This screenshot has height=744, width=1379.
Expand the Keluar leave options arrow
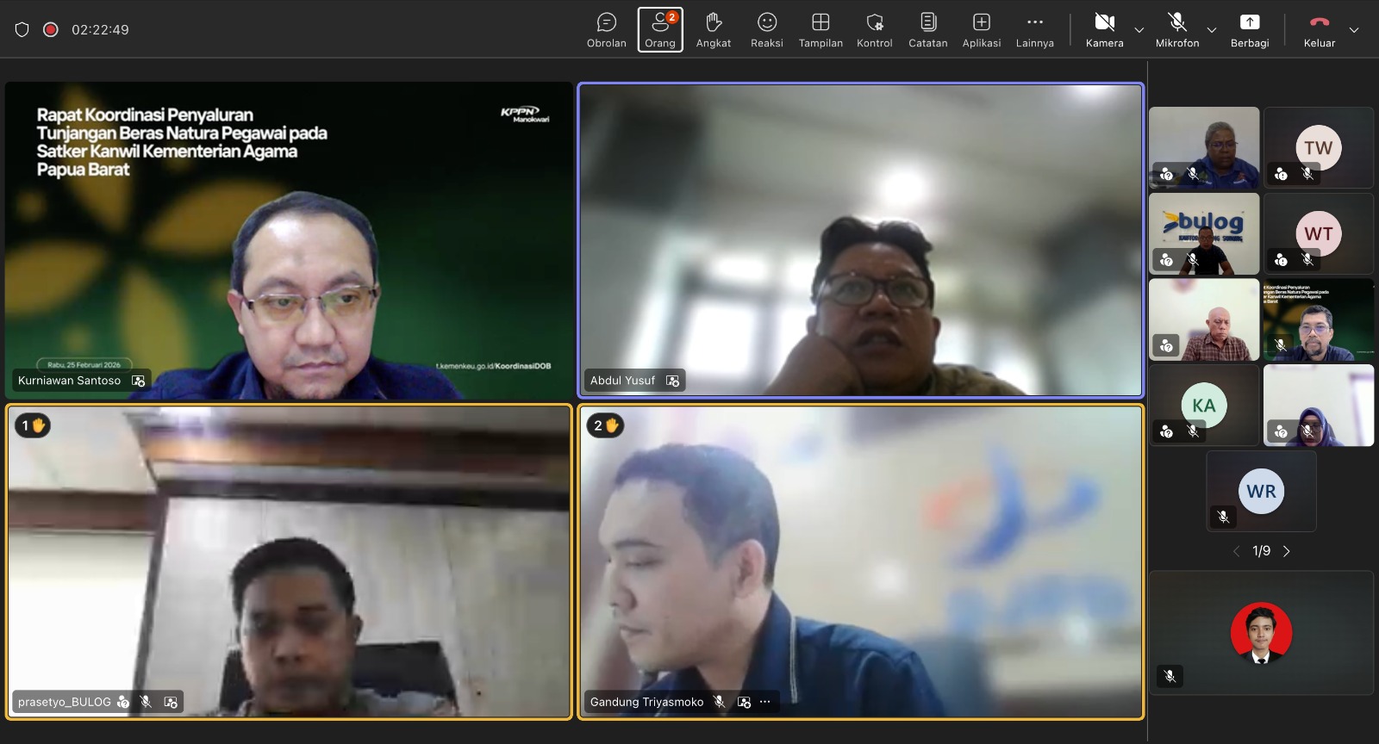(1354, 30)
